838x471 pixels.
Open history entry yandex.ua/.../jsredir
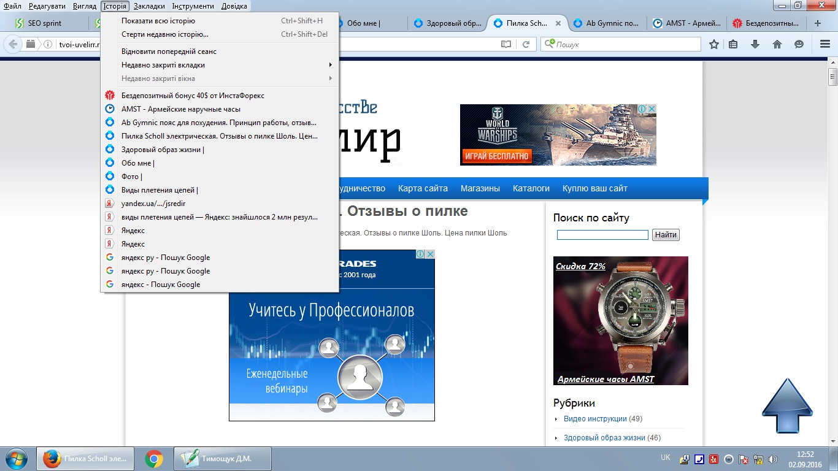click(220, 204)
